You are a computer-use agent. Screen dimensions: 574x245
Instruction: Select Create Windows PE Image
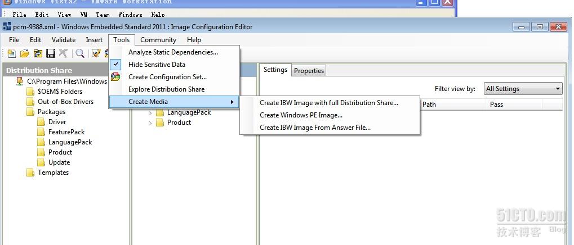pos(301,115)
